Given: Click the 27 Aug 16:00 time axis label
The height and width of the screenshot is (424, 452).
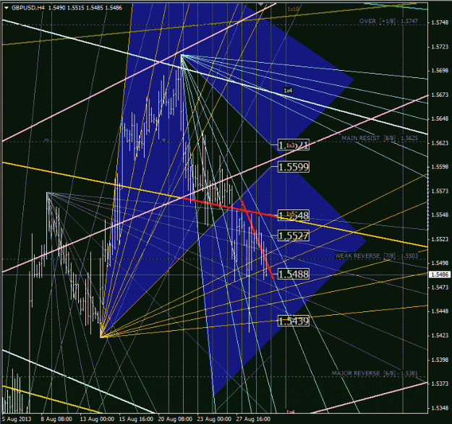Looking at the screenshot, I should point(253,419).
